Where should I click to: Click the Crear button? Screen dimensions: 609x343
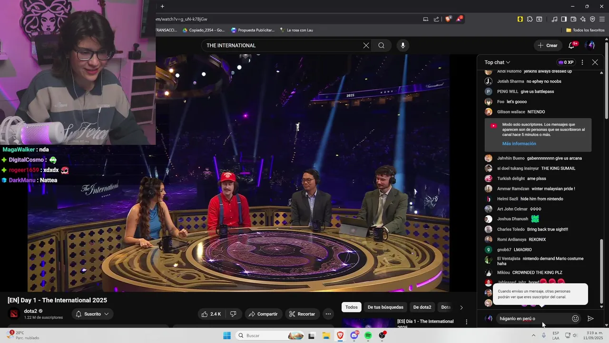click(x=548, y=45)
